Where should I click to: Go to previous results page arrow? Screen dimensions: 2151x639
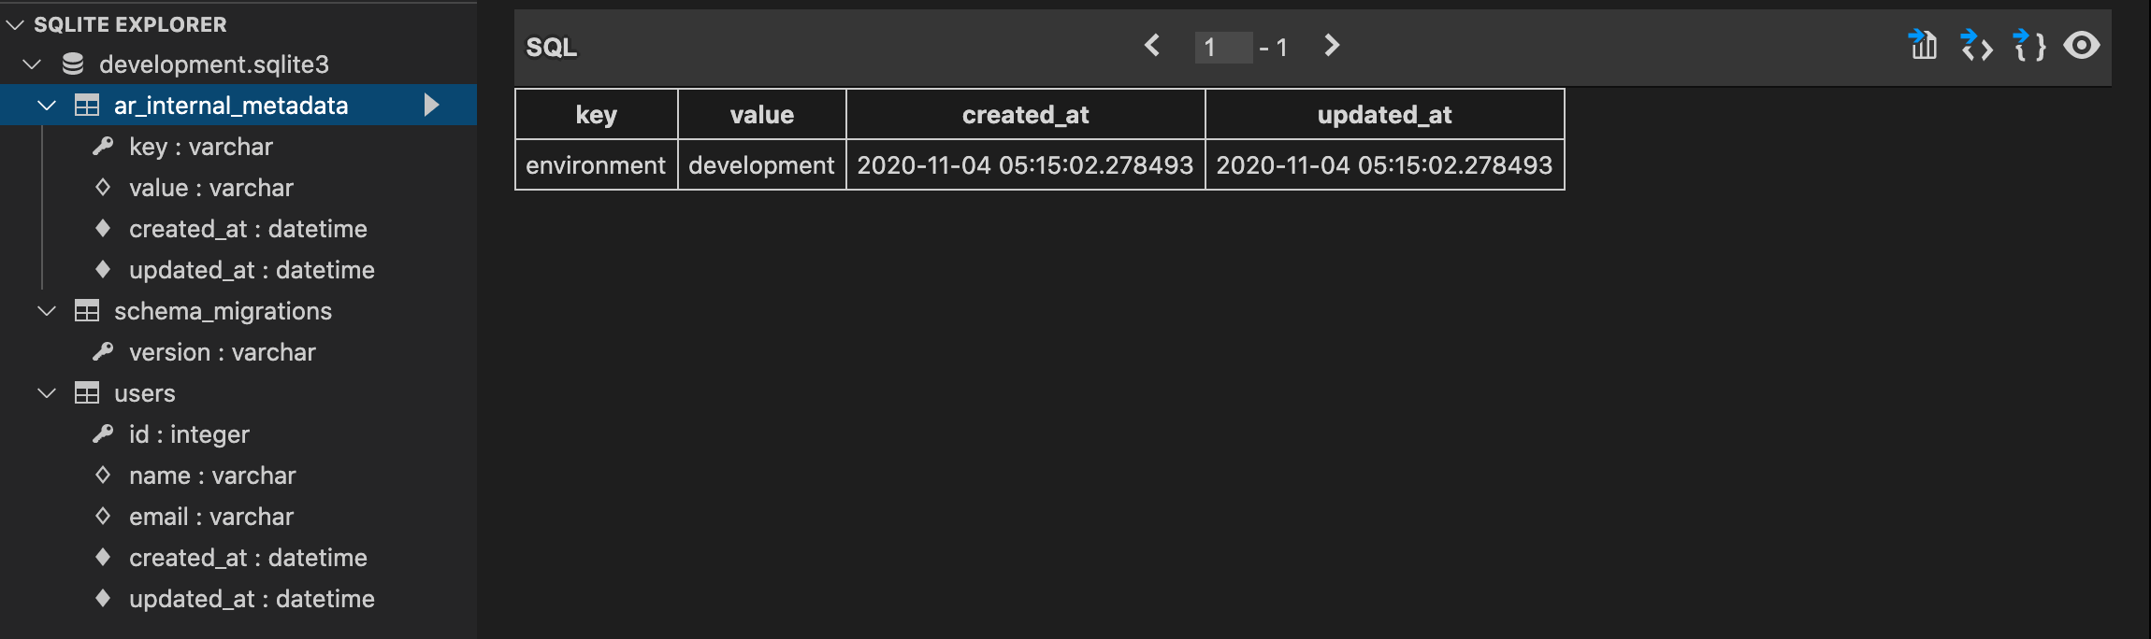1152,45
